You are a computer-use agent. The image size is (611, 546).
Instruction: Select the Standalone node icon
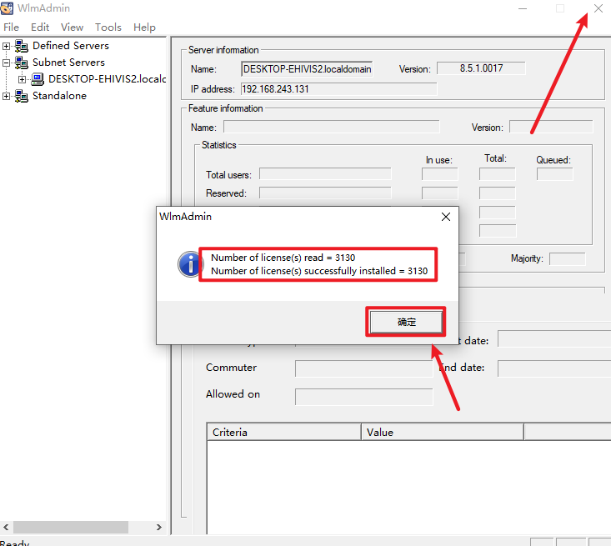pos(22,96)
